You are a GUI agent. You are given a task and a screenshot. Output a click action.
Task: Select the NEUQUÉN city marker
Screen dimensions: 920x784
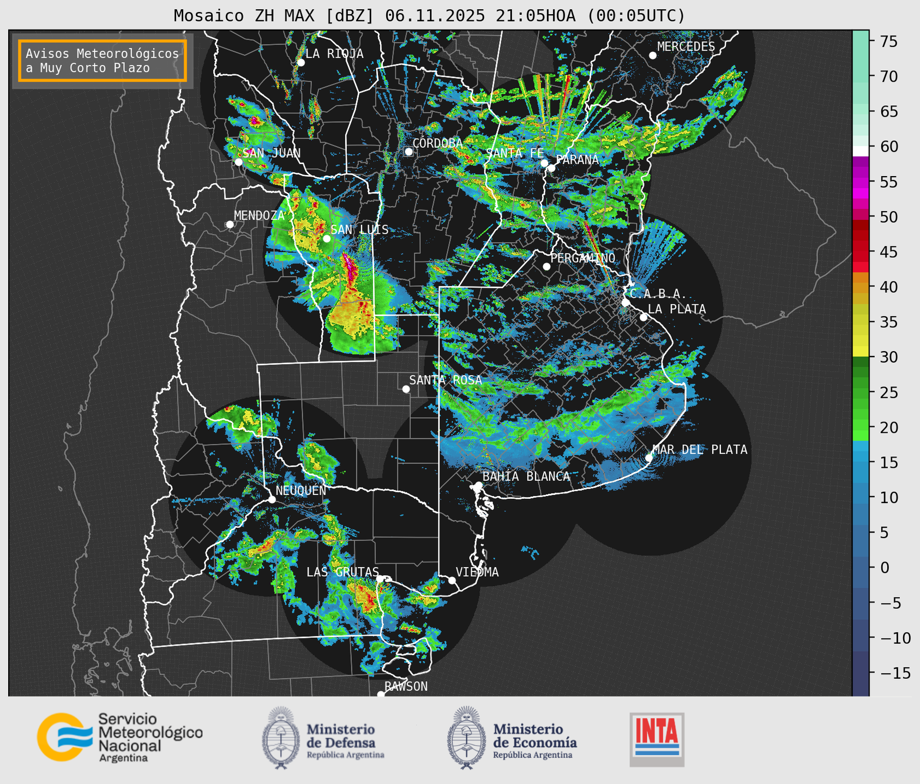click(x=272, y=499)
